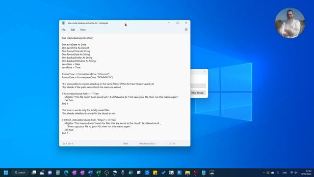Click the line 'Dim saveDate As Date'

[74, 45]
